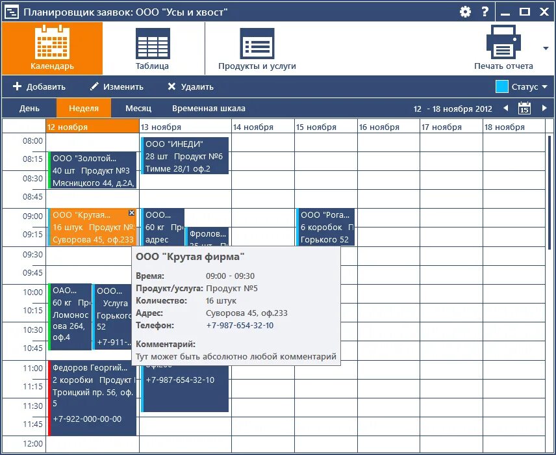556x455 pixels.
Task: Select the Неделя view tab
Action: [84, 109]
